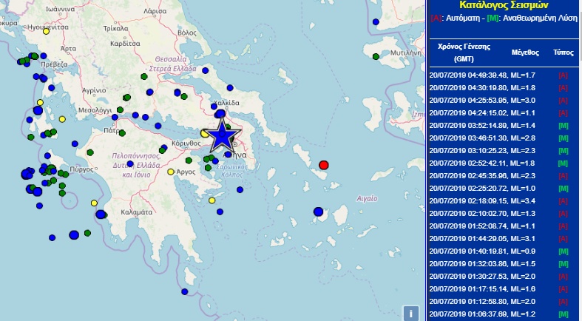Viewport: 582px width, 321px height.
Task: Open the map info 'i' button
Action: coord(410,312)
